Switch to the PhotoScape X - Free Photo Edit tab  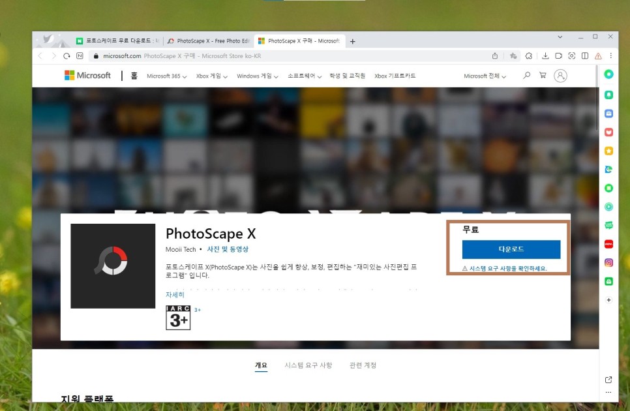click(209, 40)
